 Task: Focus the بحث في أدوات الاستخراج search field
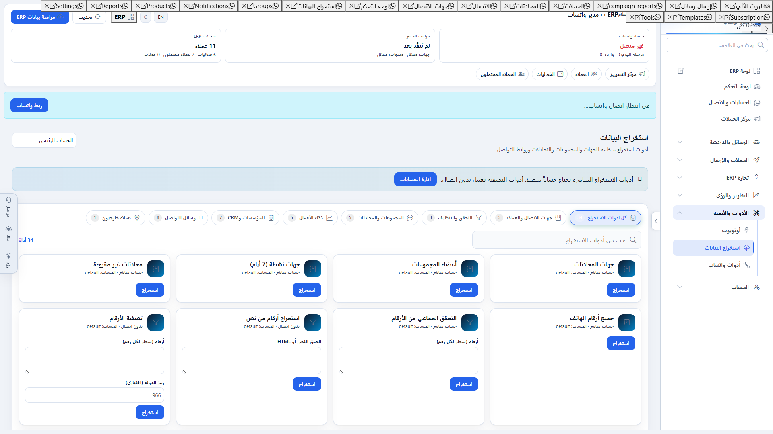(x=557, y=240)
